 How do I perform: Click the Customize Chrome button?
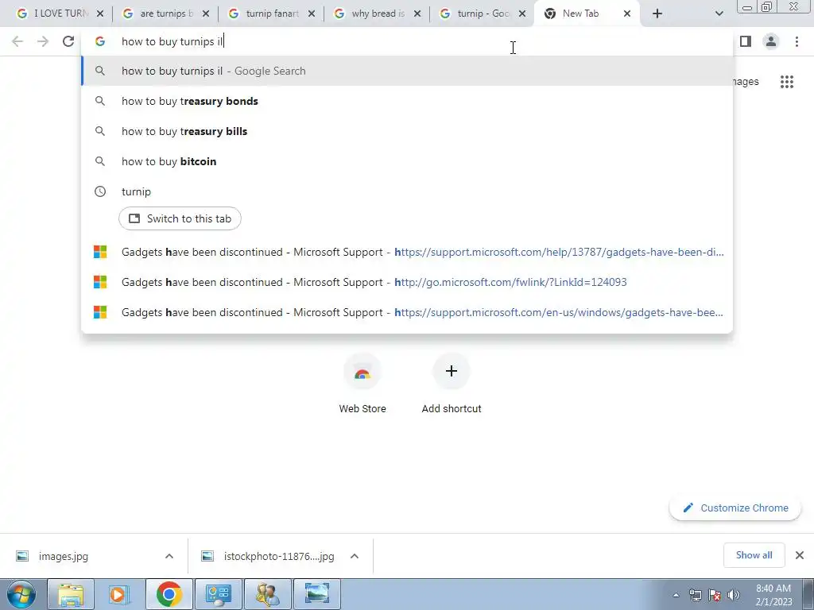(x=735, y=508)
